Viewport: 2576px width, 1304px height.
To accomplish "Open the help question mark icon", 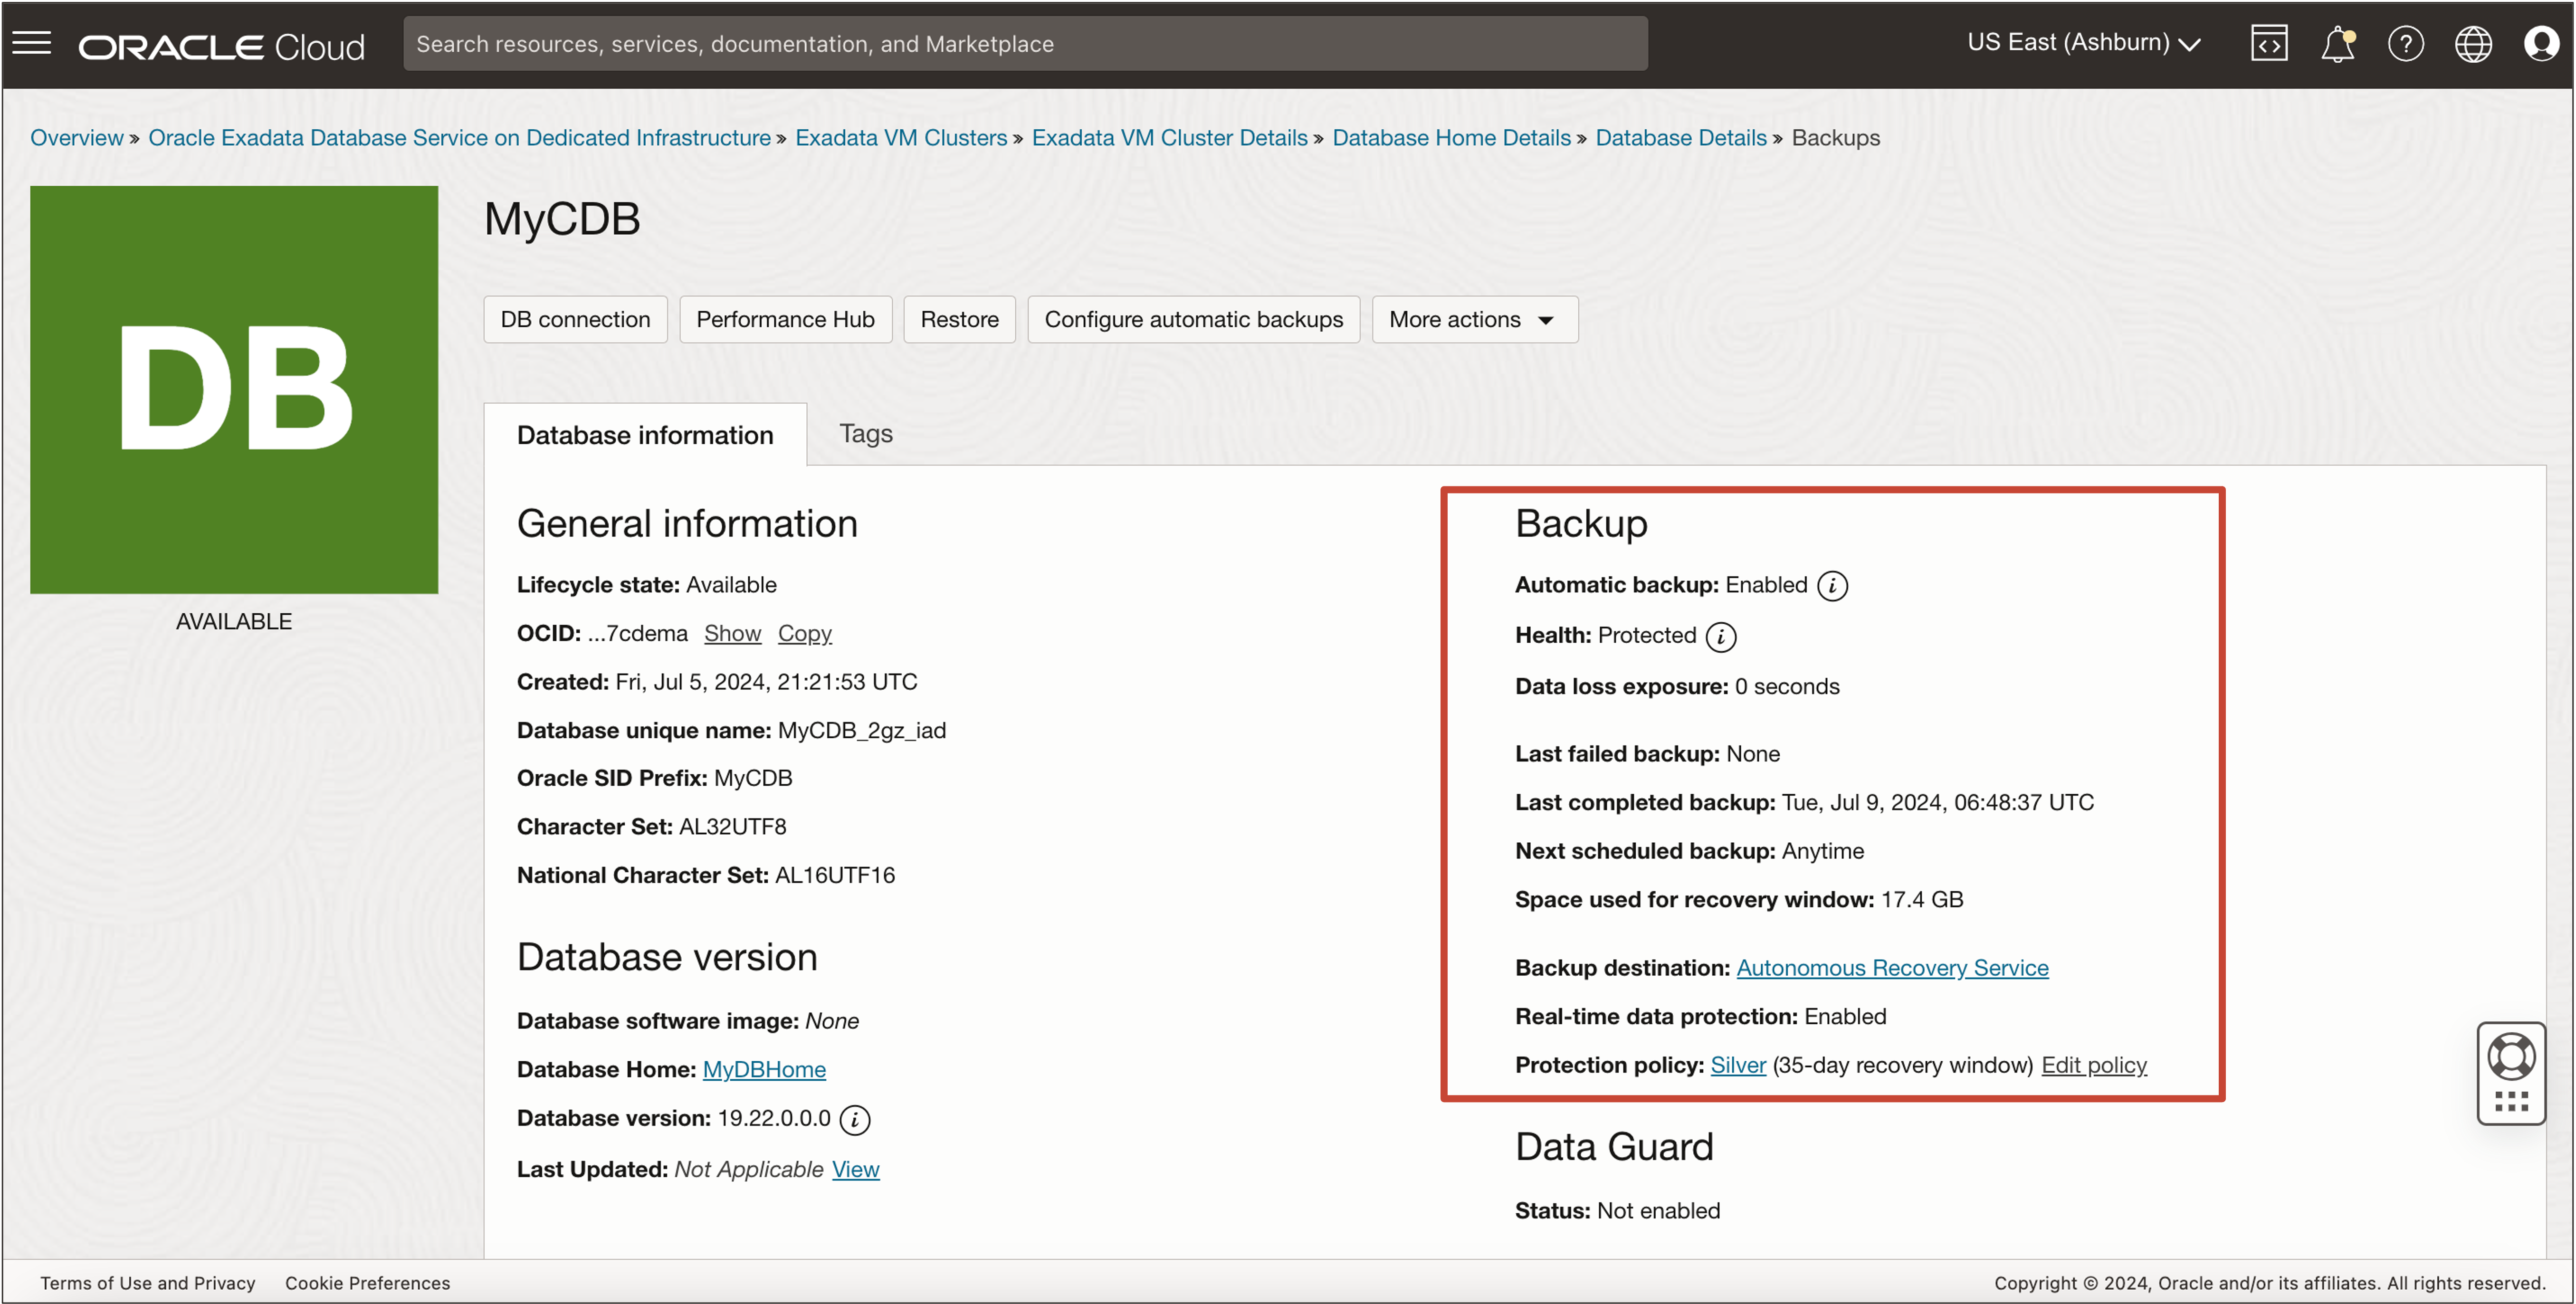I will click(x=2405, y=44).
